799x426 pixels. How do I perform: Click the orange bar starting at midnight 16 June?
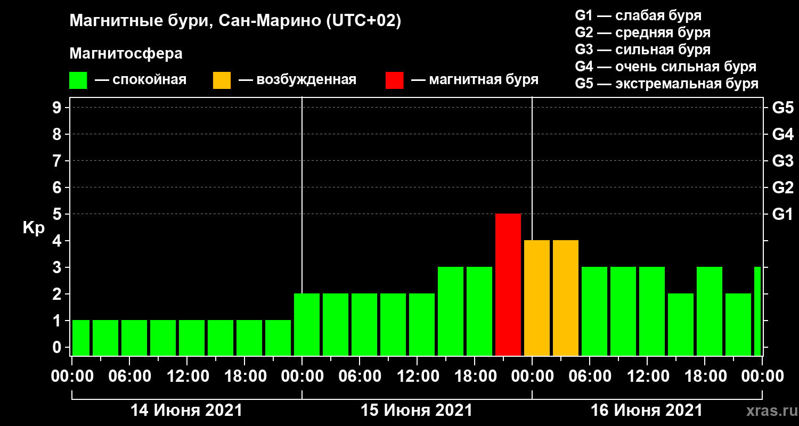(x=537, y=298)
